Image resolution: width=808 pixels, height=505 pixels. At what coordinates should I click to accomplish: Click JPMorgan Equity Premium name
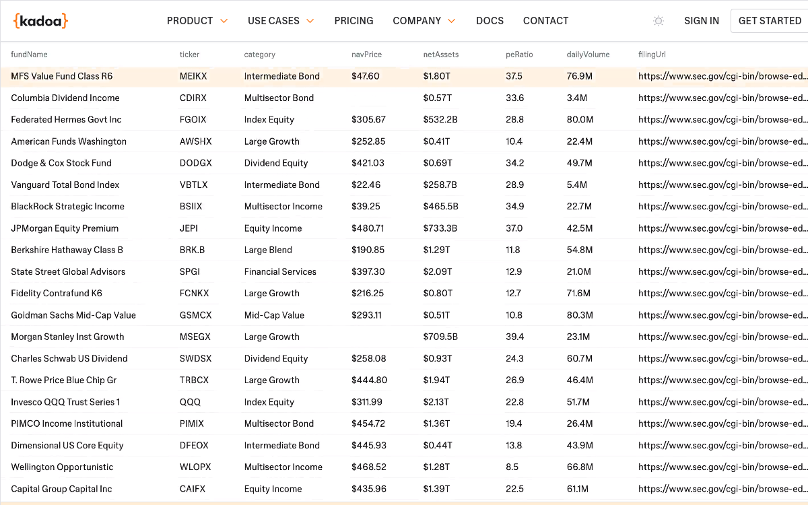point(65,228)
